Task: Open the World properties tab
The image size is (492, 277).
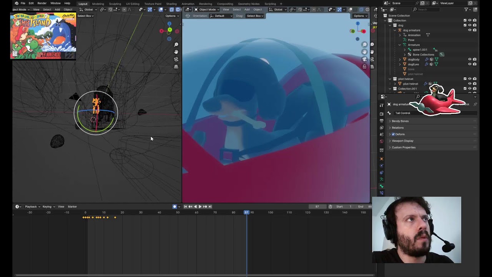Action: [x=381, y=141]
